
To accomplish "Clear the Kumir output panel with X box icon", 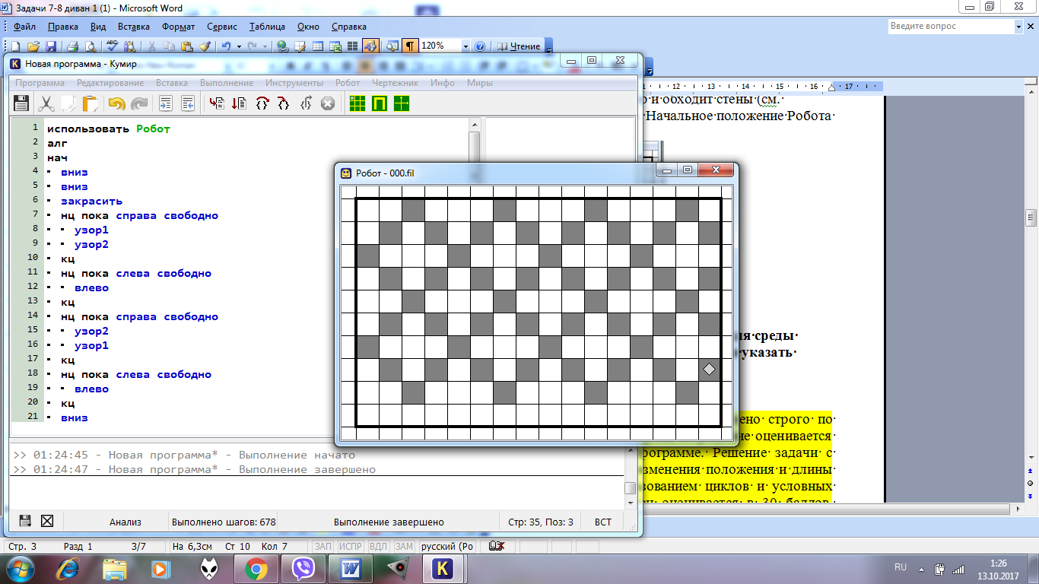I will pos(47,521).
